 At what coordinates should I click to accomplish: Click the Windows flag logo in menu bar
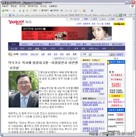(132, 6)
